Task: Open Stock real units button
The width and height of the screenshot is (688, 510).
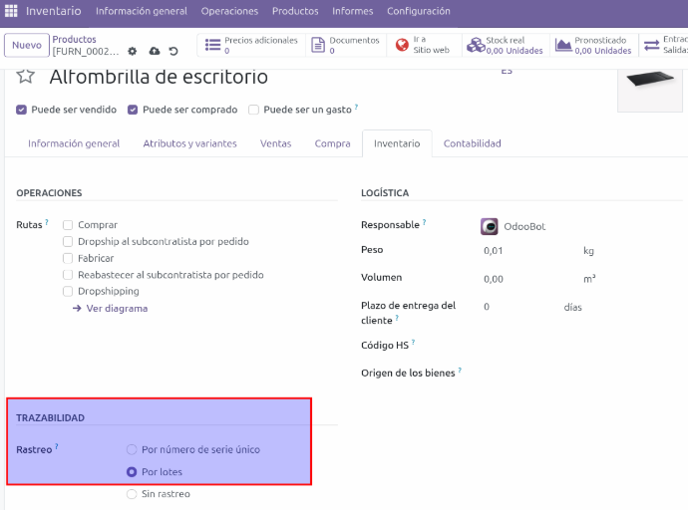Action: click(506, 45)
